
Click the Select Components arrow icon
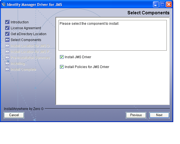point(7,40)
